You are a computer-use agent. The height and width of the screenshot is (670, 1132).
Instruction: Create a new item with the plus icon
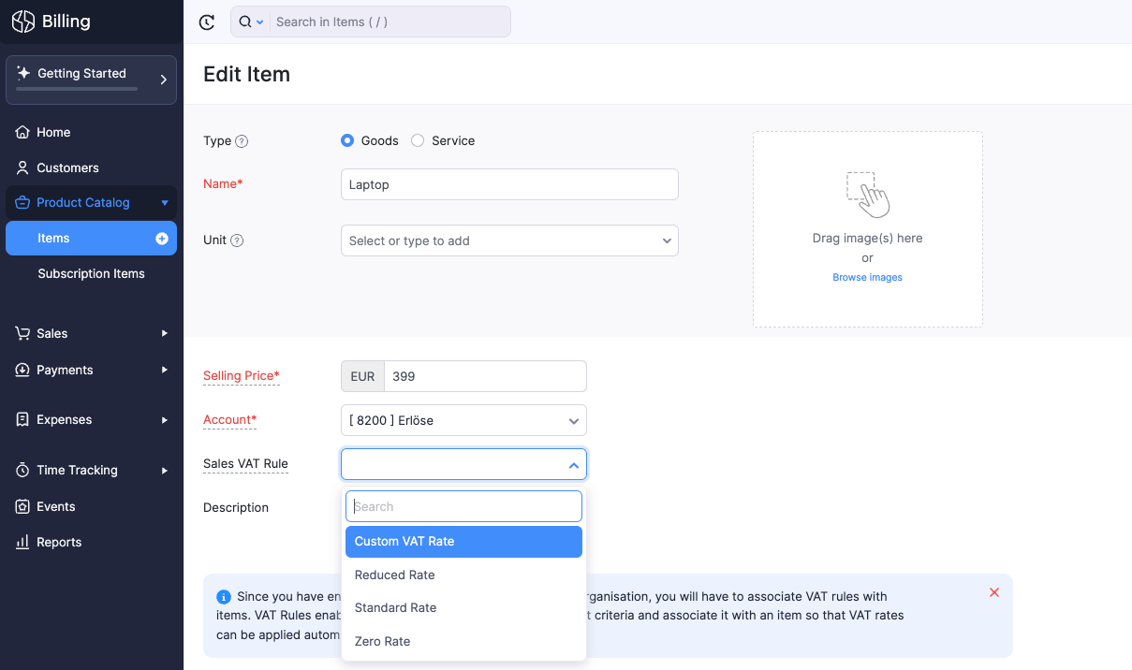pyautogui.click(x=163, y=238)
